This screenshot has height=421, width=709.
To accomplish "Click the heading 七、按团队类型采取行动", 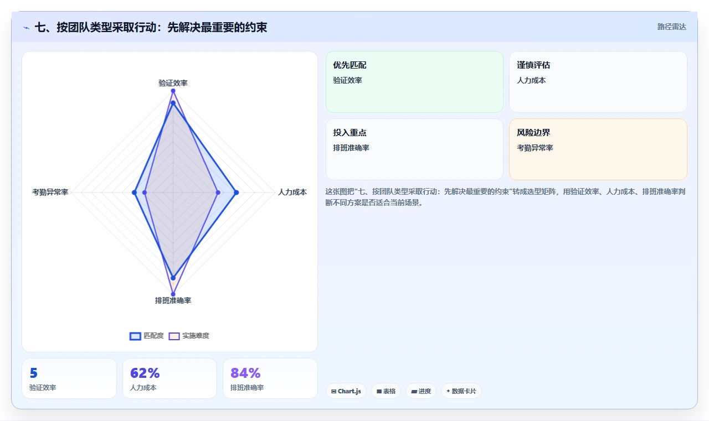I will 151,27.
